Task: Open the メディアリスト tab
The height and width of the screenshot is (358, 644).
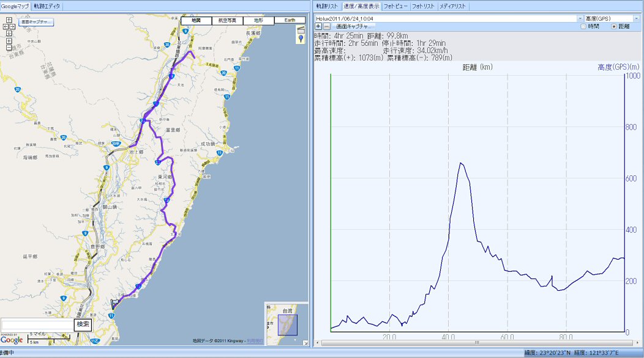Action: [x=452, y=6]
